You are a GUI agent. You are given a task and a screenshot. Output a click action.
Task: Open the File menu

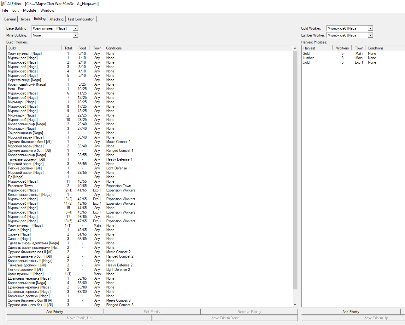tap(5, 10)
